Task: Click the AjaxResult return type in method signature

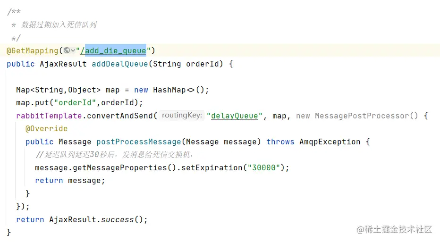Action: 63,64
